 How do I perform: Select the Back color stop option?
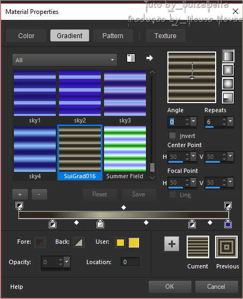78,242
